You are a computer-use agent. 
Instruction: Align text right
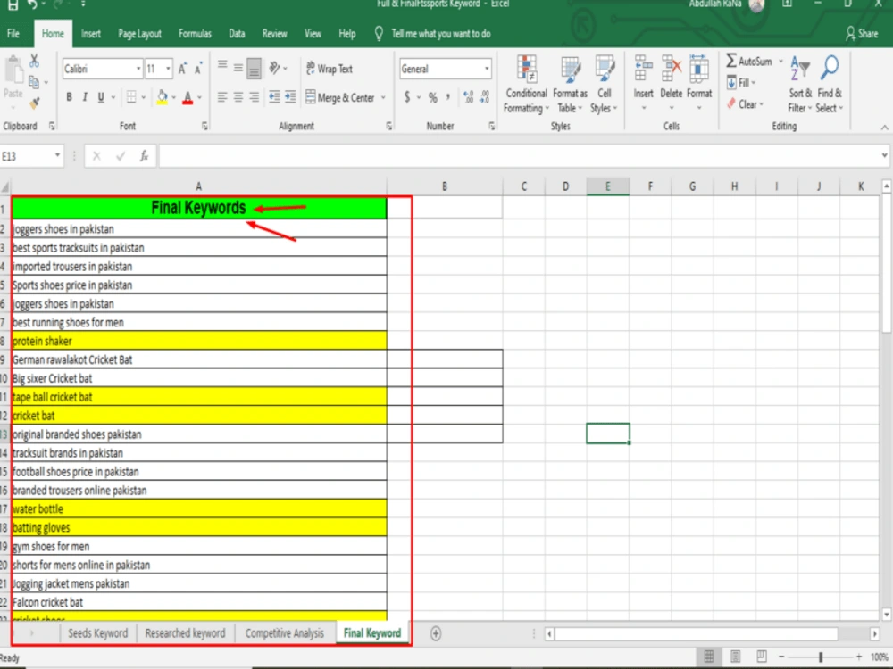click(254, 97)
